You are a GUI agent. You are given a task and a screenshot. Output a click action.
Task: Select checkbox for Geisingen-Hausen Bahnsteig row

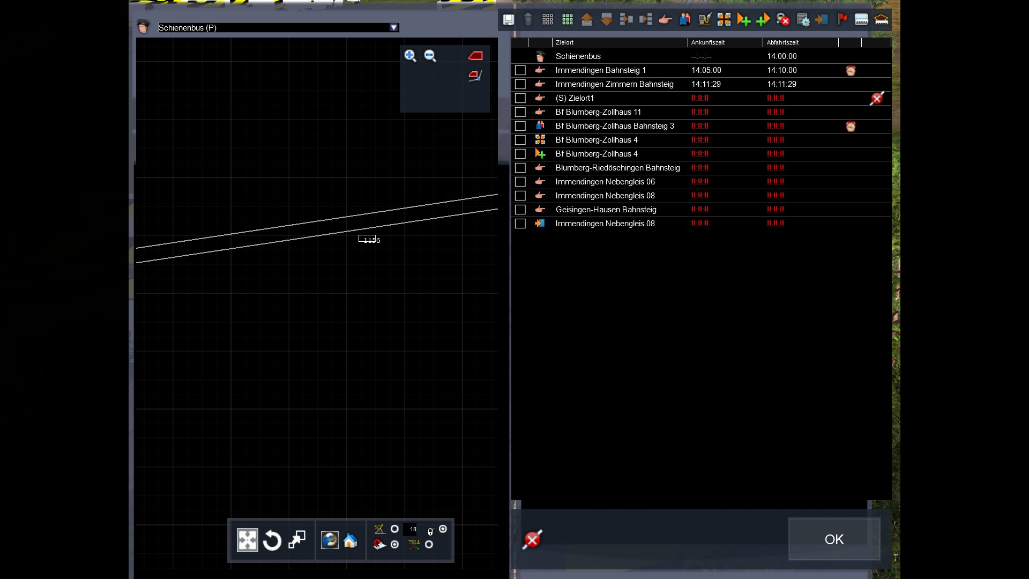pyautogui.click(x=520, y=210)
